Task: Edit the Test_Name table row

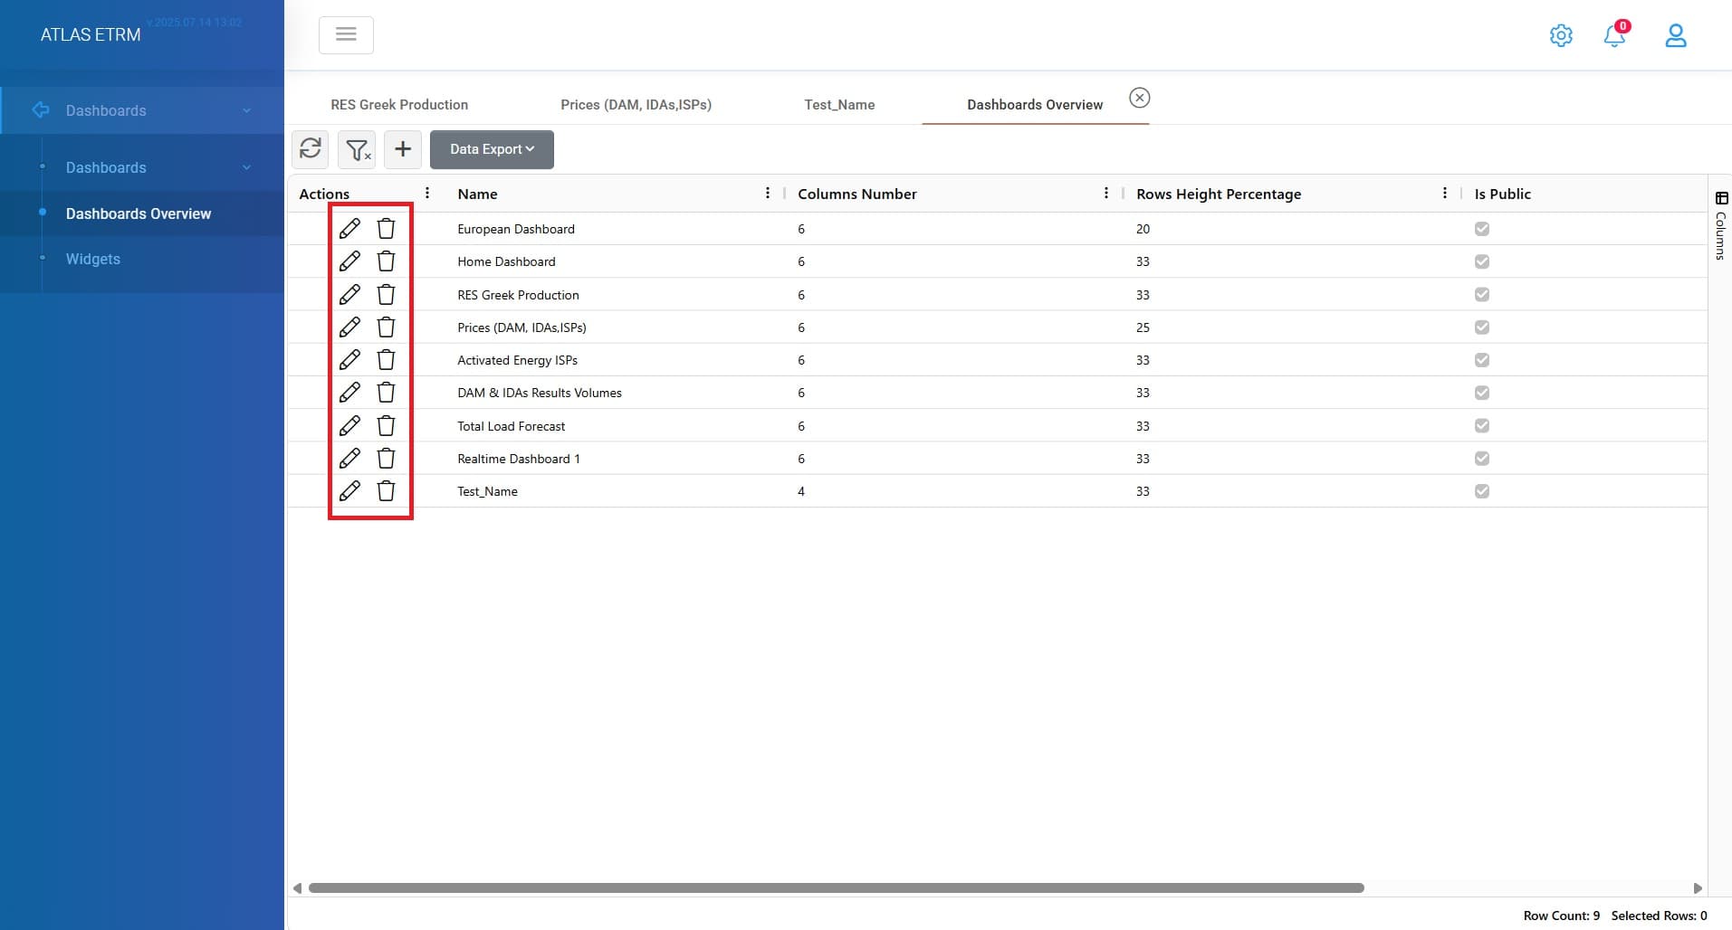Action: pyautogui.click(x=349, y=491)
